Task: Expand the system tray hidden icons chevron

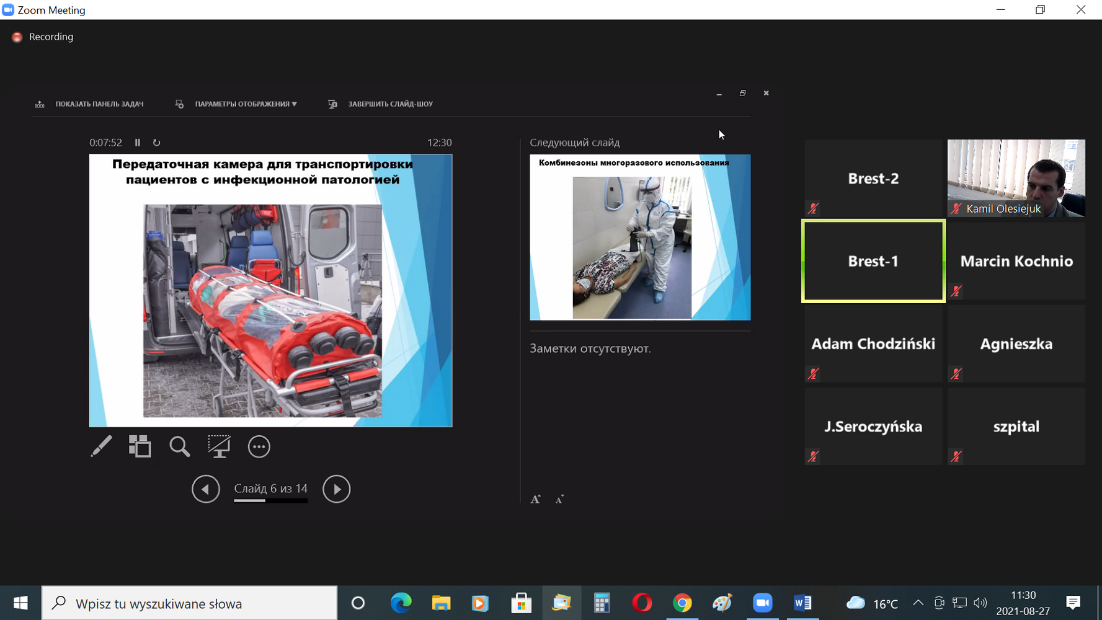Action: [x=918, y=603]
